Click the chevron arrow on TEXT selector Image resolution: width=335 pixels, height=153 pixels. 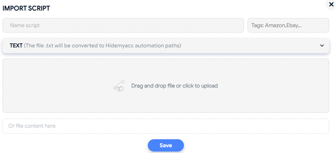tap(322, 46)
